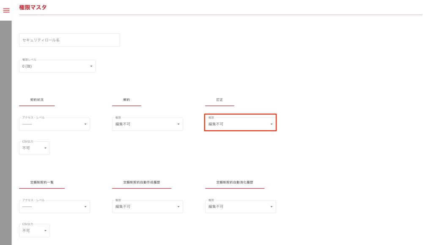Click the 定額制契約自動消化履歴 section heading

click(234, 182)
